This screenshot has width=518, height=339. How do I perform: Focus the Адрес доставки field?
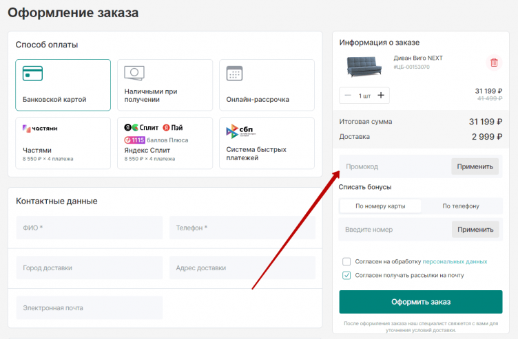click(242, 267)
